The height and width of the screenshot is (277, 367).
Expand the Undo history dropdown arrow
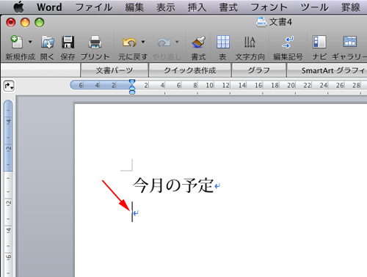coord(143,42)
